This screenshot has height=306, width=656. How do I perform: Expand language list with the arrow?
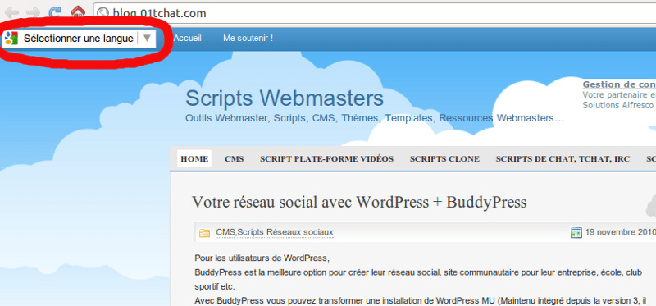point(147,38)
